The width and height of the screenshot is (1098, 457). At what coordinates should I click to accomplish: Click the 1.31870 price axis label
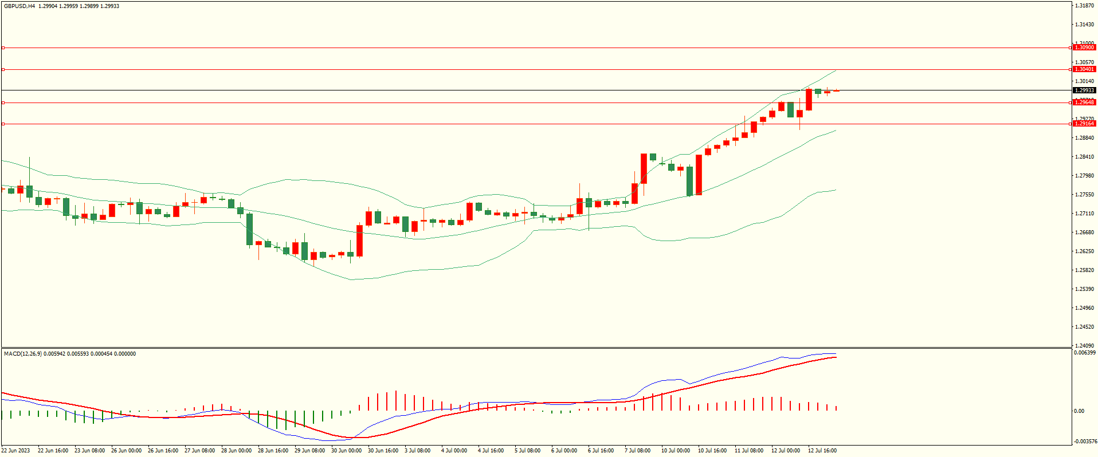pos(1084,6)
